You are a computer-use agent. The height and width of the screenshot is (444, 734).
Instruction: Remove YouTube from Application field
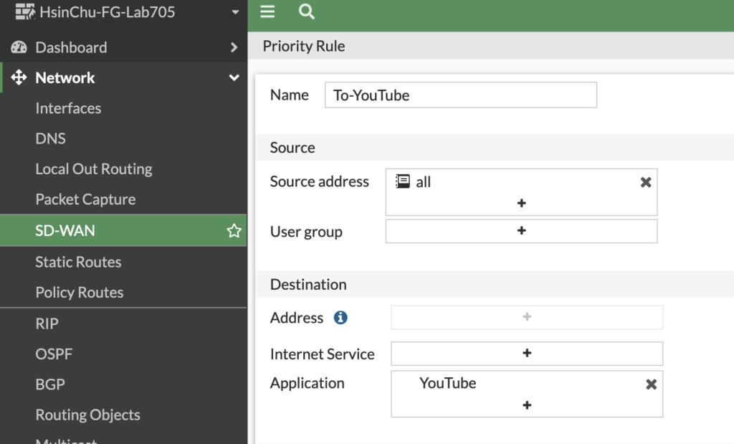click(x=651, y=384)
